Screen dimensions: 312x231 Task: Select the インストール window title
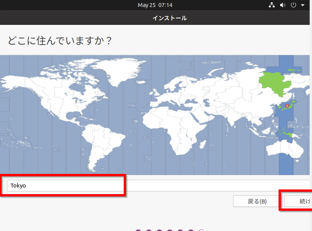(x=170, y=18)
